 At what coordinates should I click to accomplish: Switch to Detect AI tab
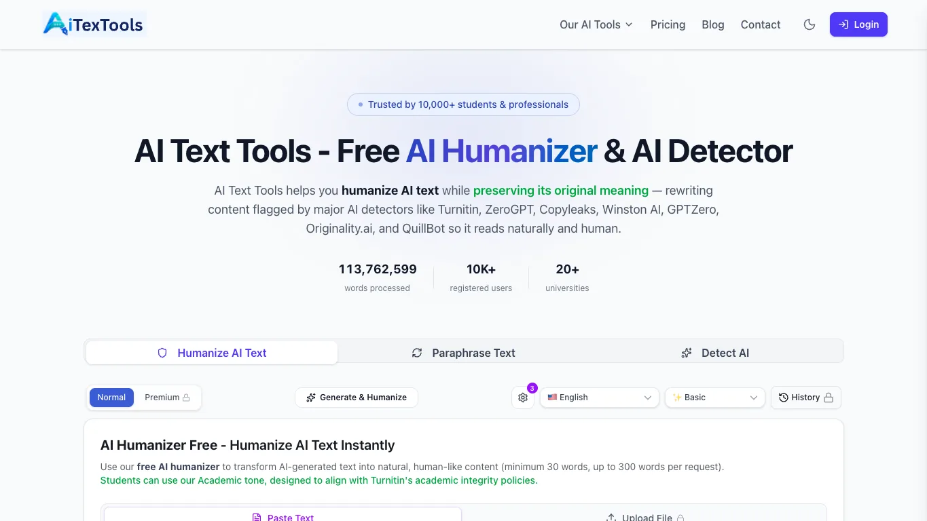tap(716, 353)
